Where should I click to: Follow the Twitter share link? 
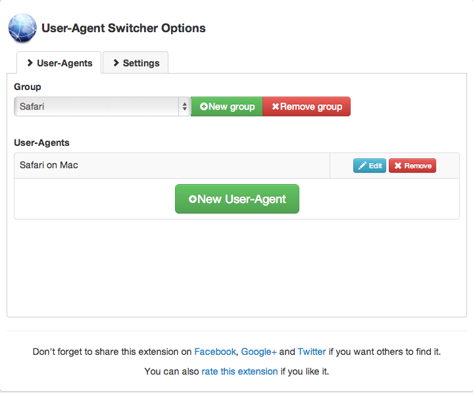coord(312,352)
